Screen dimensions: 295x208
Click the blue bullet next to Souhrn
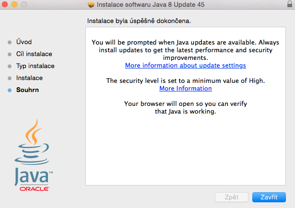pos(10,91)
